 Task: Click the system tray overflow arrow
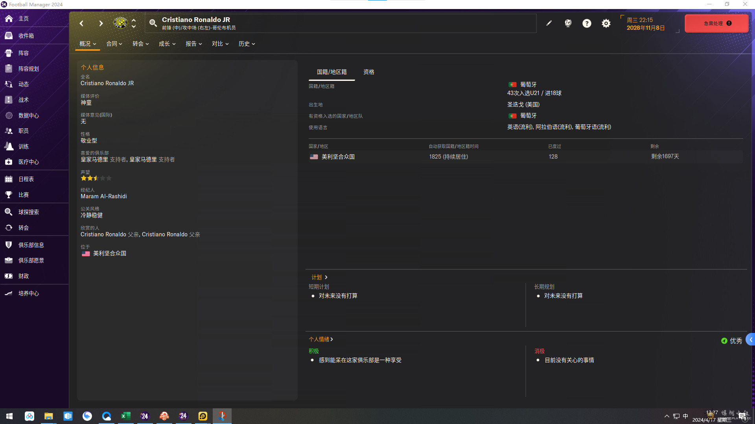pos(667,416)
